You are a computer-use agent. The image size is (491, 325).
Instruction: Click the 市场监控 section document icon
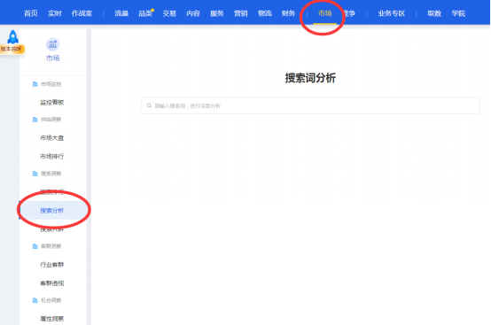click(x=35, y=84)
